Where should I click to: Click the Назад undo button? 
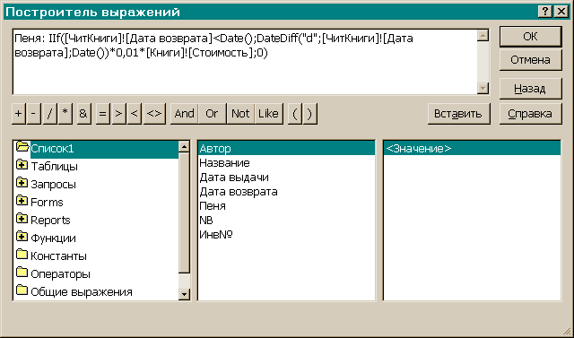pos(530,89)
